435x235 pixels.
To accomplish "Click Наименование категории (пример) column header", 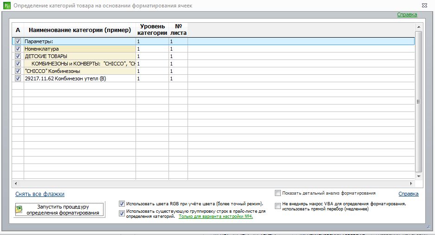I will pyautogui.click(x=80, y=30).
